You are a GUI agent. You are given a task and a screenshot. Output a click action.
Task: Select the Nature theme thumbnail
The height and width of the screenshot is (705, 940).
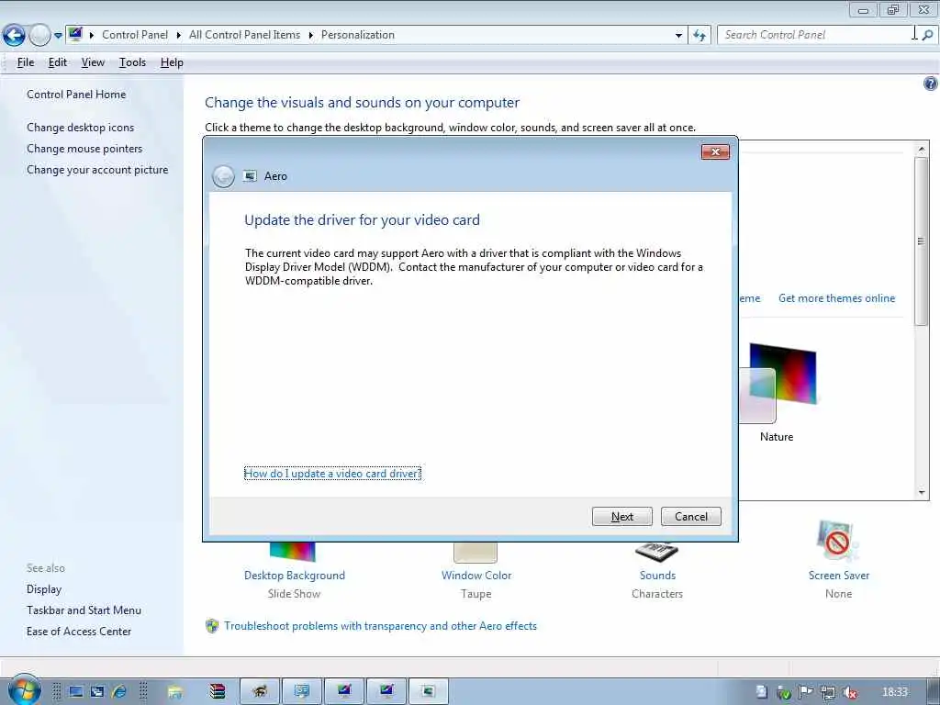tap(778, 384)
